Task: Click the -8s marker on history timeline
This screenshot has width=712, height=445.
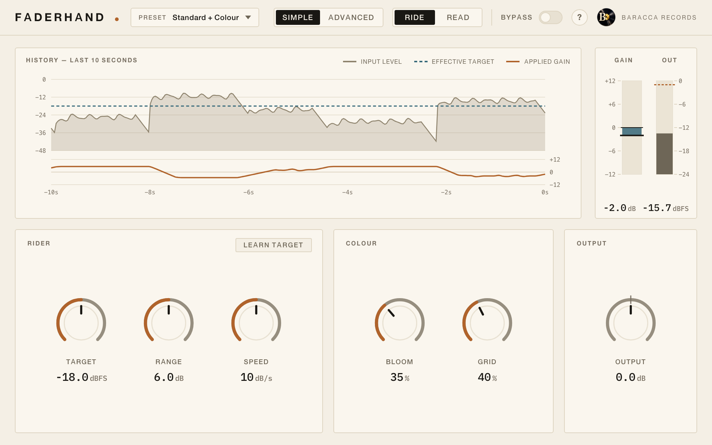Action: pos(150,192)
